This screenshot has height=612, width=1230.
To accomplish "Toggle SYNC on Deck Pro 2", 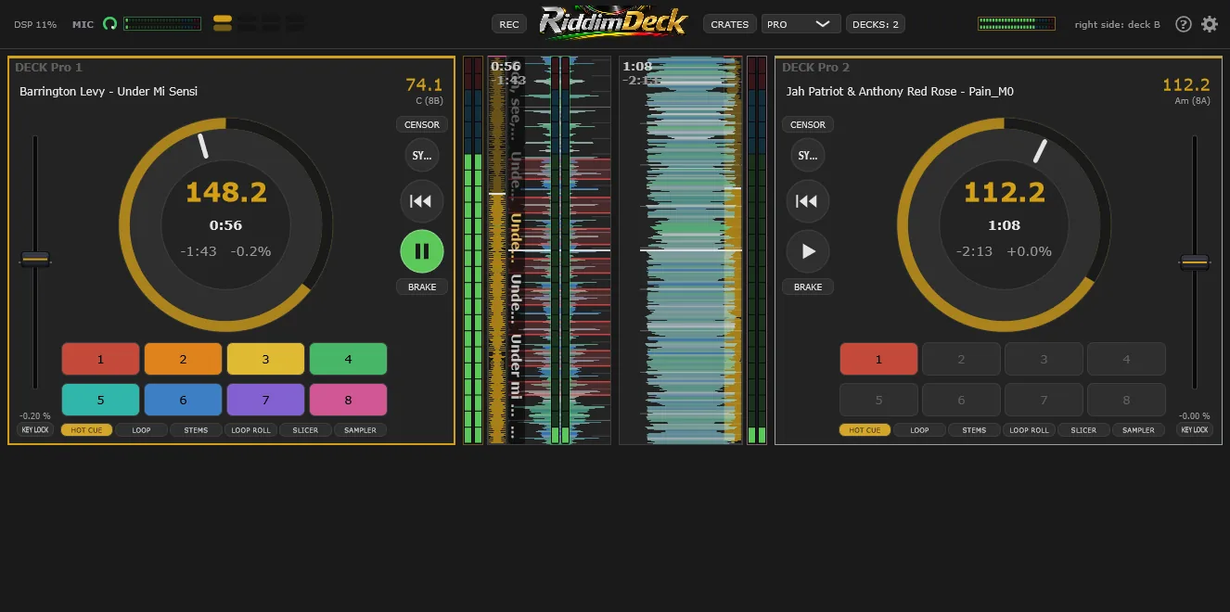I will pos(808,155).
